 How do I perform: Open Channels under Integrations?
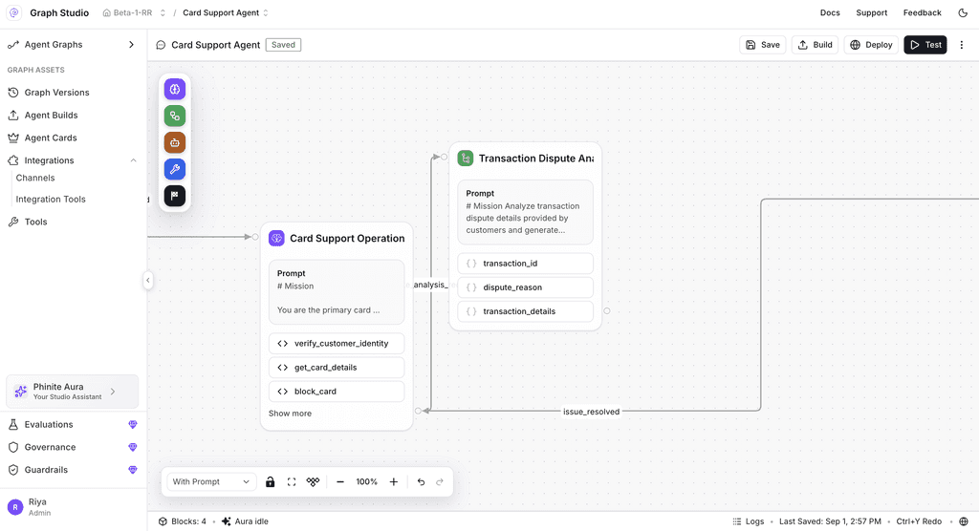pyautogui.click(x=35, y=178)
